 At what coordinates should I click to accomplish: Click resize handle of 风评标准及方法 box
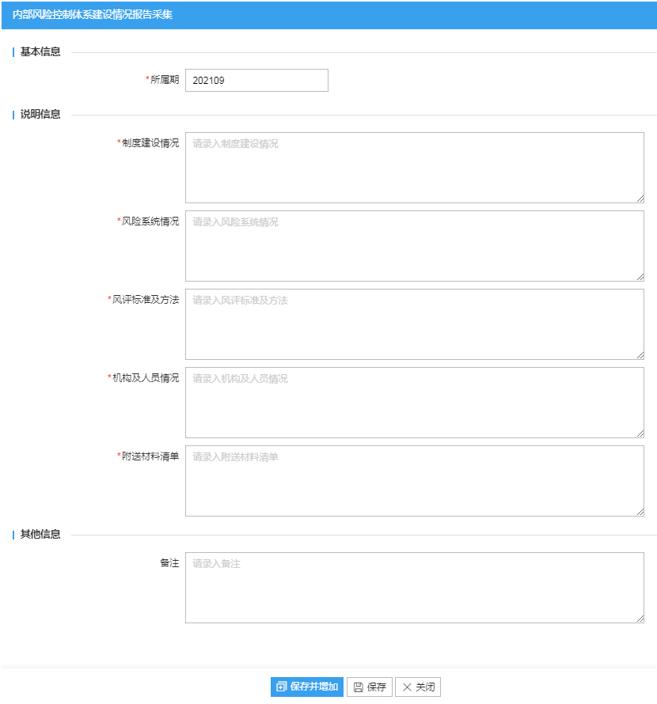pyautogui.click(x=640, y=356)
